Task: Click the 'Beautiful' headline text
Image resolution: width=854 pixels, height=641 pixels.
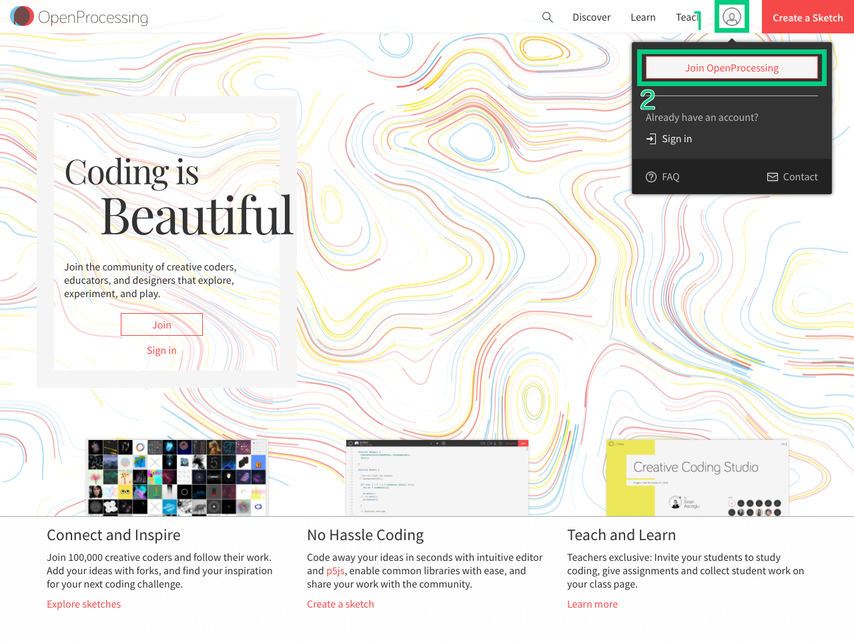Action: pos(197,216)
